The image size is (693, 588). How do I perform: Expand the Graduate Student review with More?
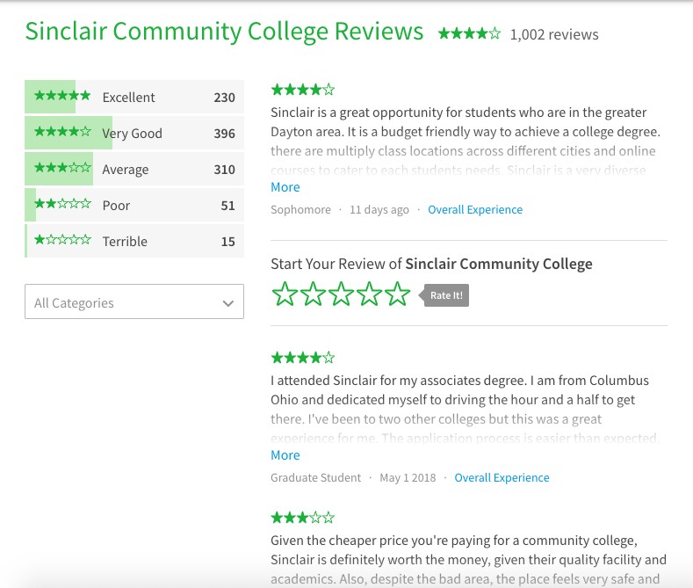click(x=285, y=455)
